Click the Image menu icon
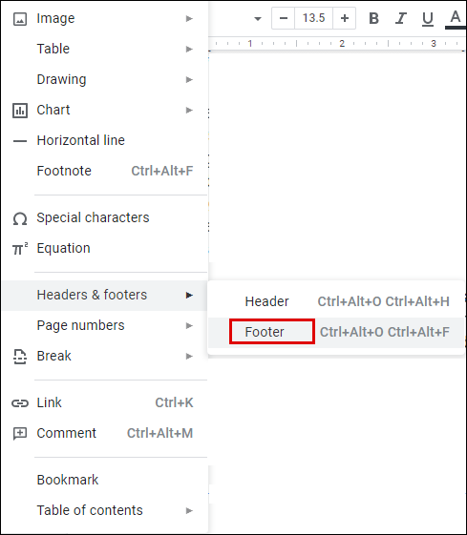The height and width of the screenshot is (535, 467). pos(20,19)
